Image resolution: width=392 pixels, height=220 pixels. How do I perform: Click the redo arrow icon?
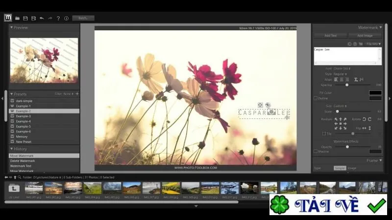[x=50, y=18]
